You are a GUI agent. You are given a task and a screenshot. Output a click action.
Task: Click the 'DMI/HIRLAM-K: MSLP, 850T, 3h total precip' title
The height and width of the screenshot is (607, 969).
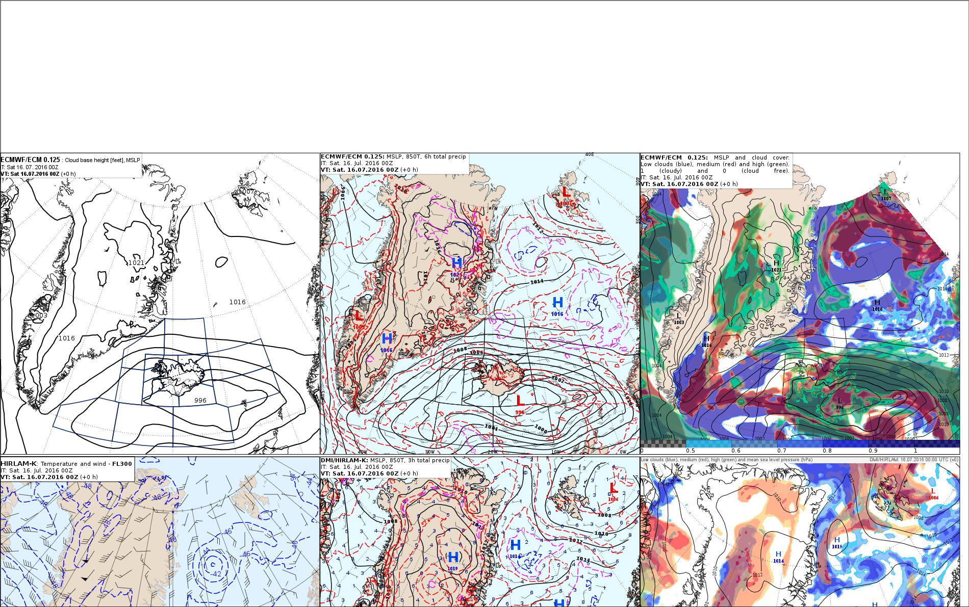pos(385,460)
